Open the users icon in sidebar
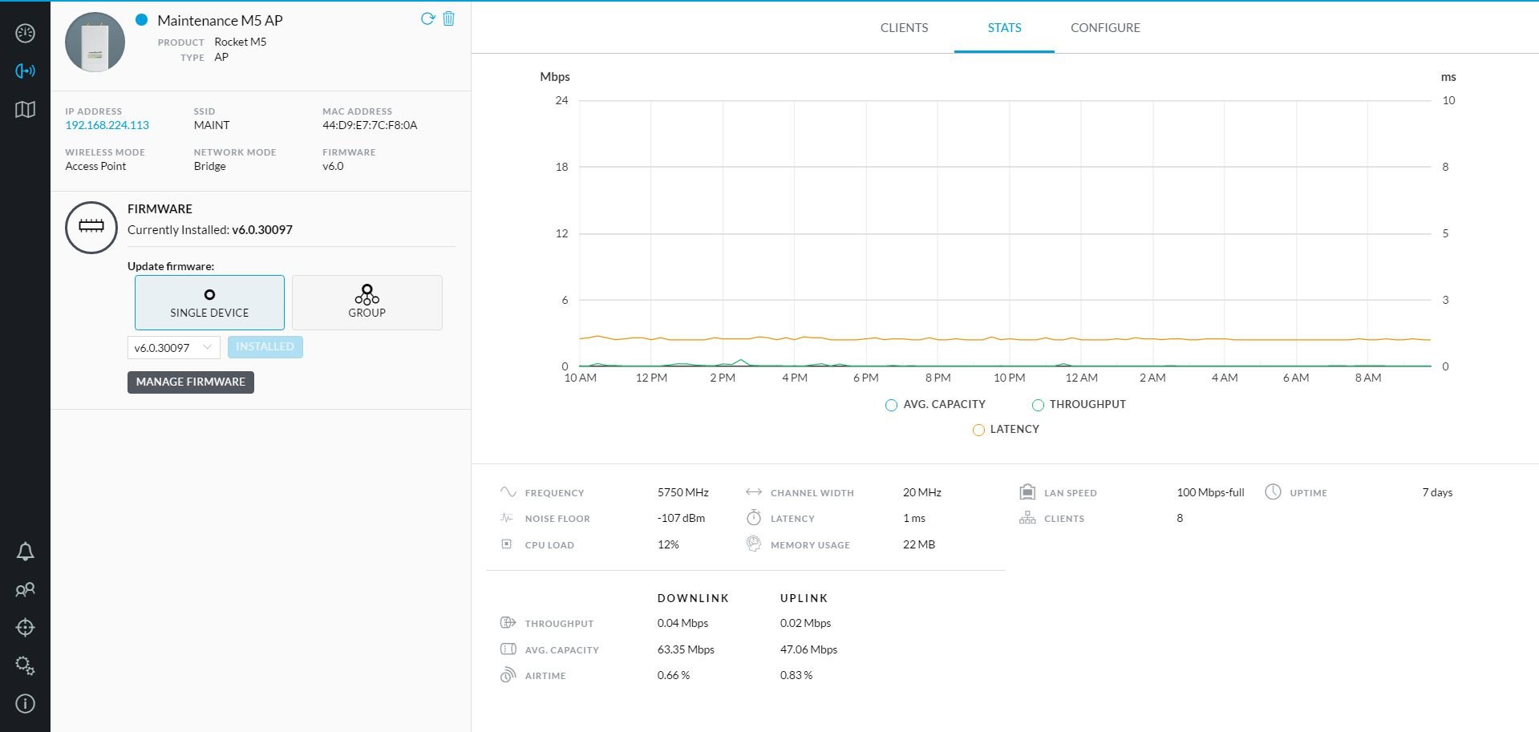The height and width of the screenshot is (732, 1539). (x=25, y=590)
